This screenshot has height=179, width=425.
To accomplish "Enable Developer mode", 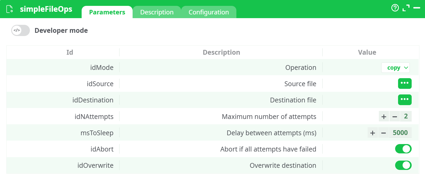I will click(20, 30).
